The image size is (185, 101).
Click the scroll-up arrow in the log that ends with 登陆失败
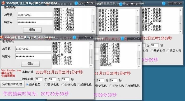coord(139,45)
